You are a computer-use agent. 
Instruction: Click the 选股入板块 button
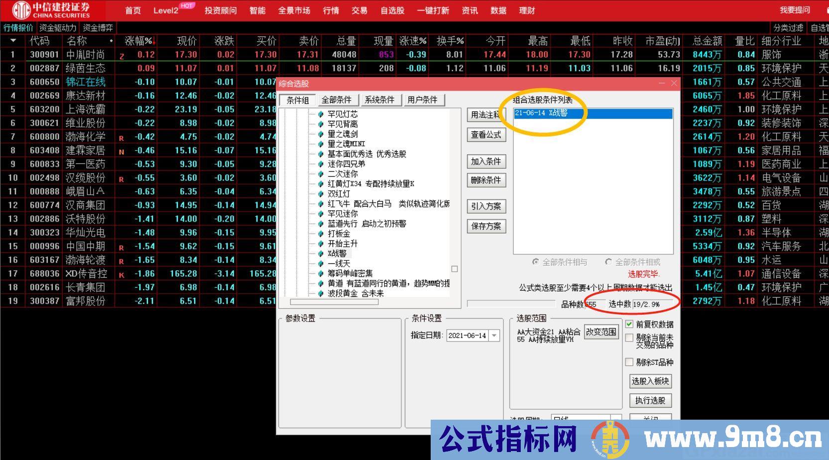[650, 381]
